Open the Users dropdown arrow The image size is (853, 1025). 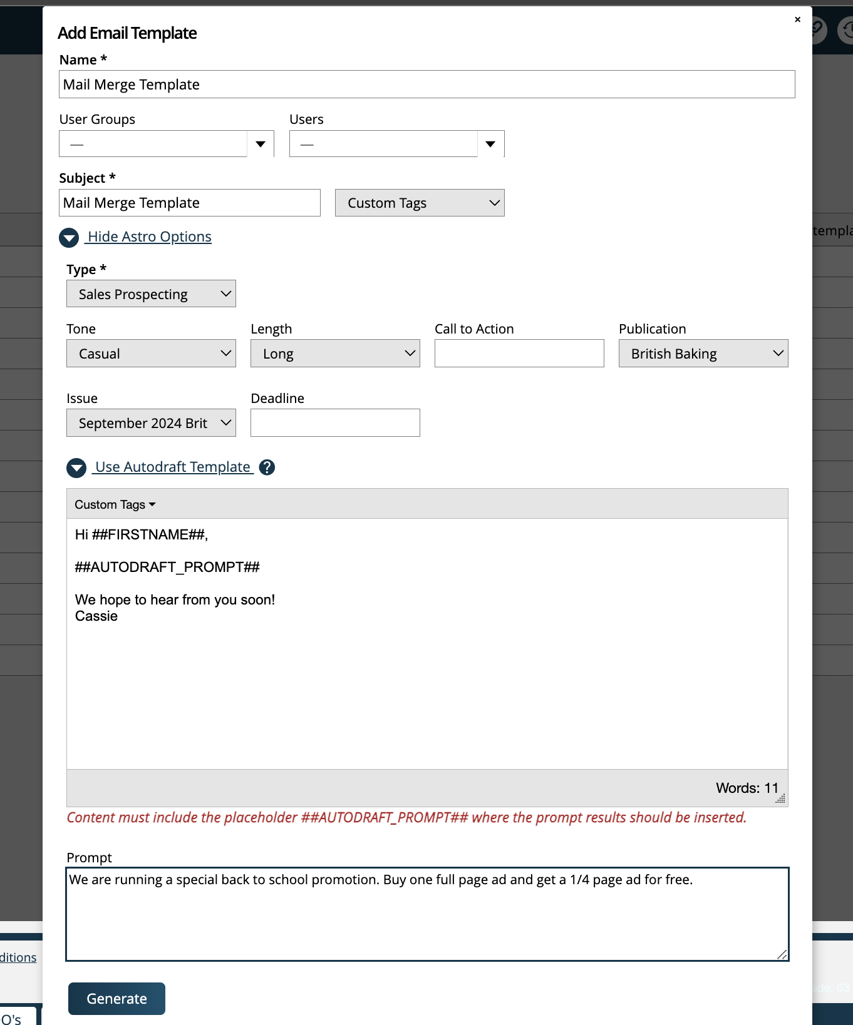(x=491, y=144)
